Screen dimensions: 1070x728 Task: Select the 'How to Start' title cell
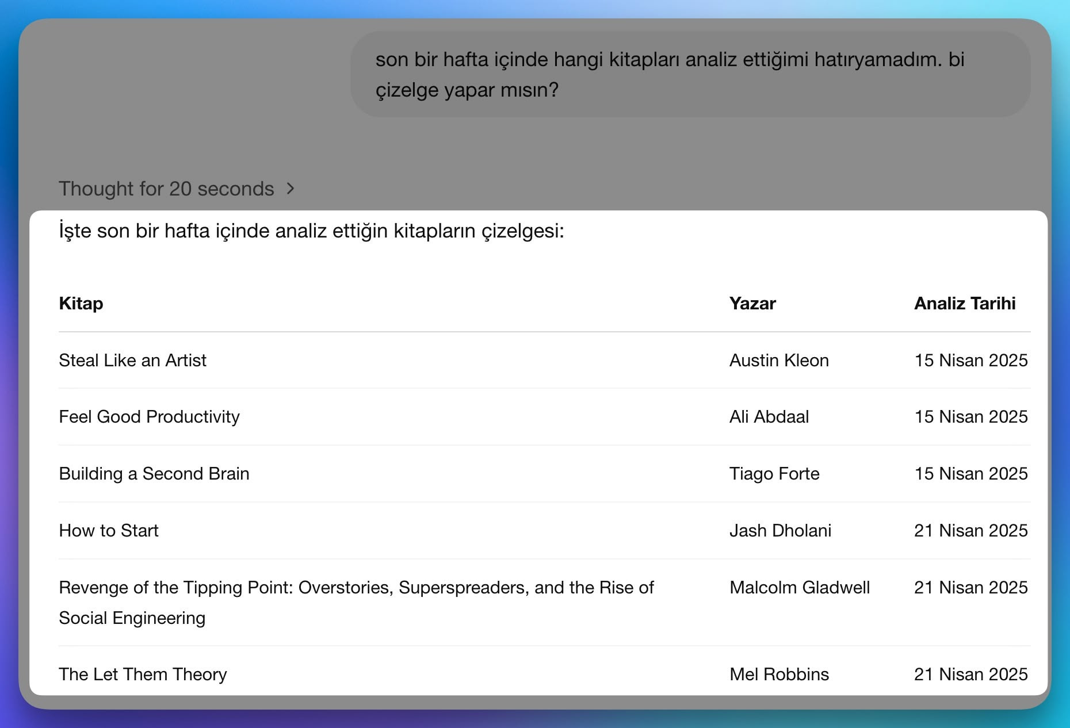point(109,530)
